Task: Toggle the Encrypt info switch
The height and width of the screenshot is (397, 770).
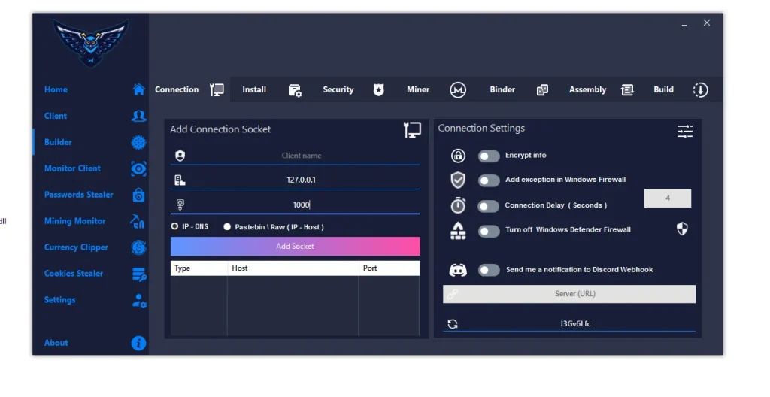Action: [489, 156]
